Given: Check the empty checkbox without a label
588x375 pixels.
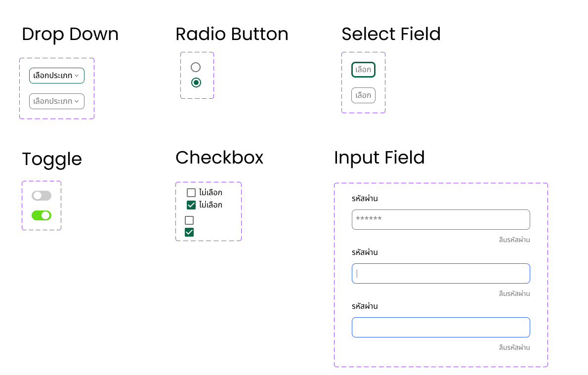Looking at the screenshot, I should [x=189, y=220].
